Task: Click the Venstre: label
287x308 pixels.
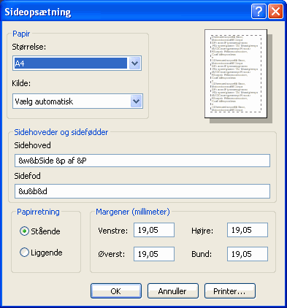Action: (113, 231)
